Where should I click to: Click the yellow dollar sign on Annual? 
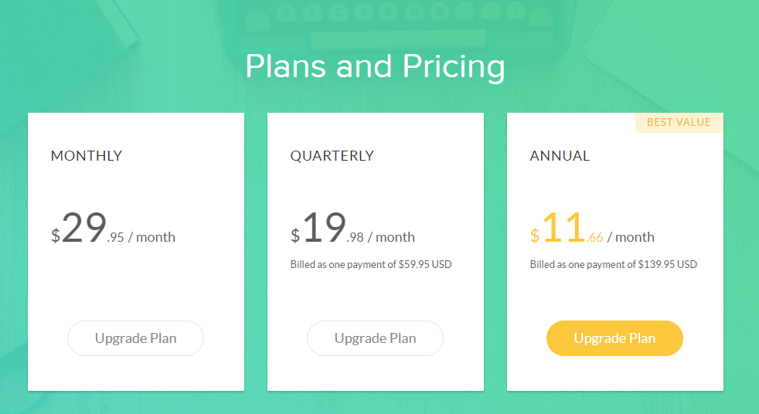(x=535, y=236)
